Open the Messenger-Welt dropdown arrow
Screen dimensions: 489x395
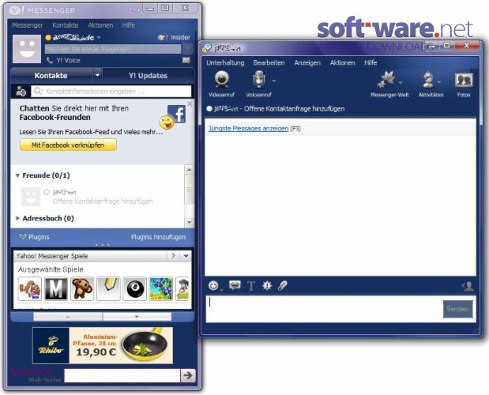(x=401, y=82)
